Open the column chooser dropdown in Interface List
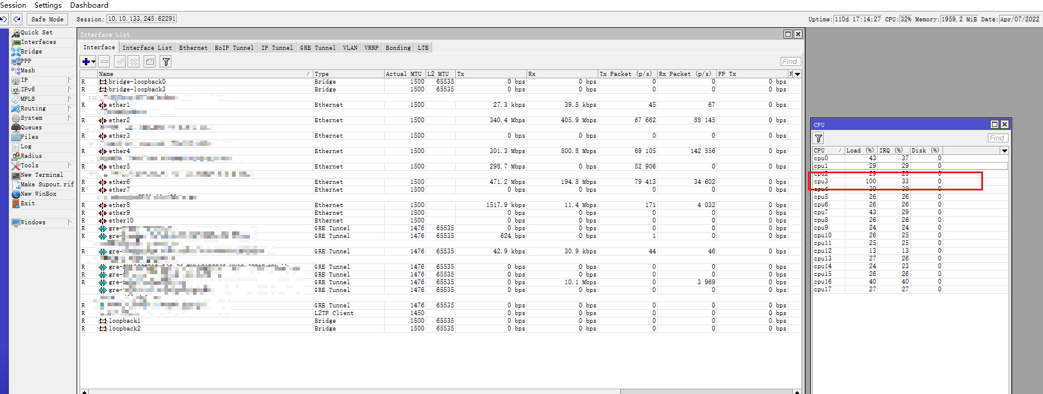The image size is (1043, 394). point(797,74)
